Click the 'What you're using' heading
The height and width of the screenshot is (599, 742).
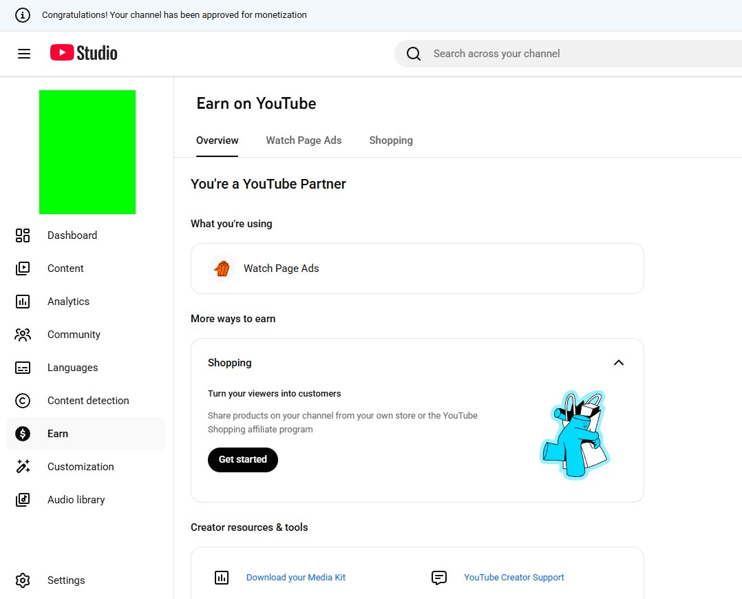pyautogui.click(x=231, y=224)
